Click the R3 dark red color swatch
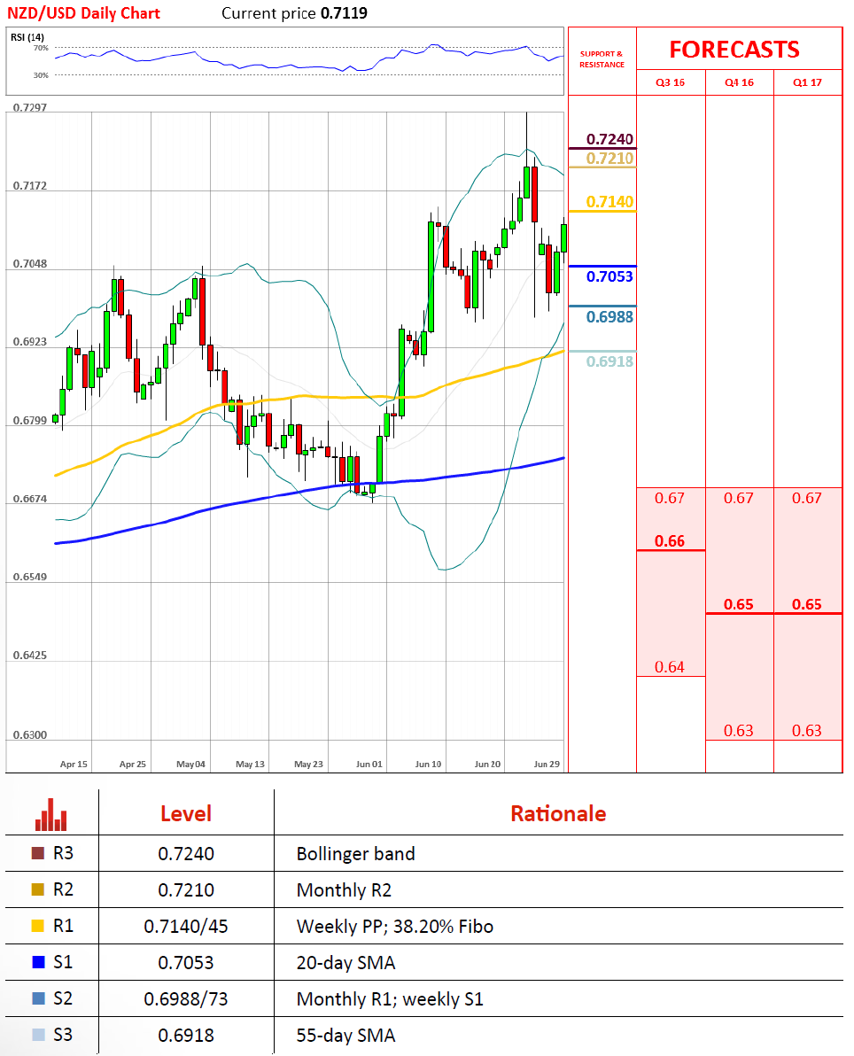This screenshot has width=854, height=1056. coord(38,853)
